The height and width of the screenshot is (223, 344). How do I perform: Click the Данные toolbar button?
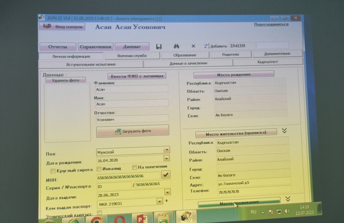(132, 46)
